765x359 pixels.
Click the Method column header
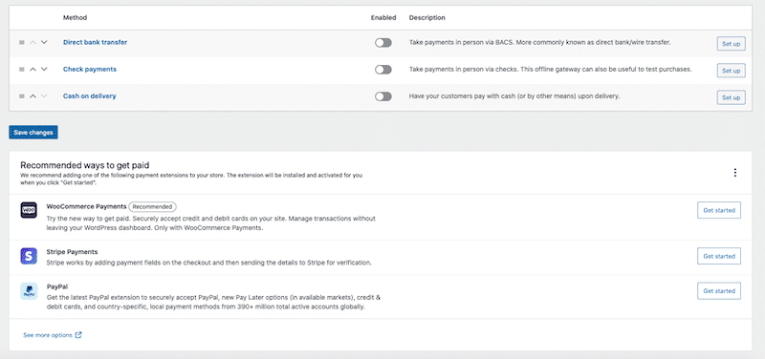pyautogui.click(x=76, y=17)
